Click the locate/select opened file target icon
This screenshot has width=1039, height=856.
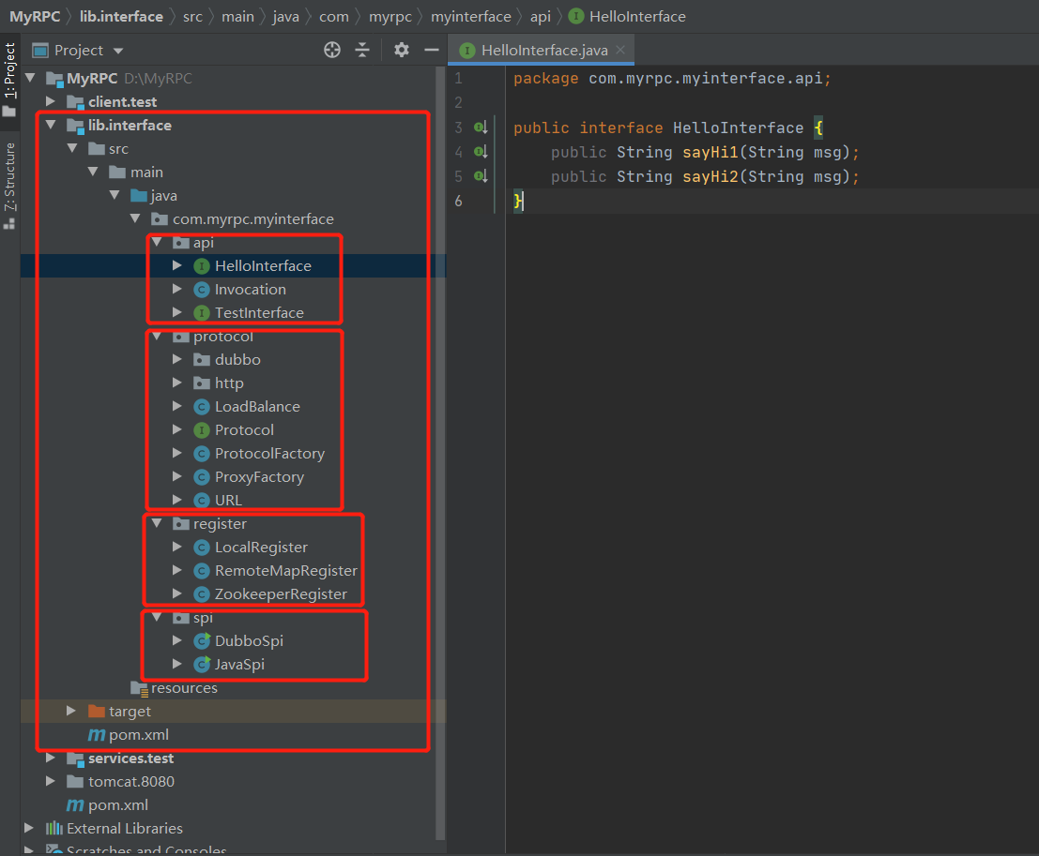tap(332, 51)
